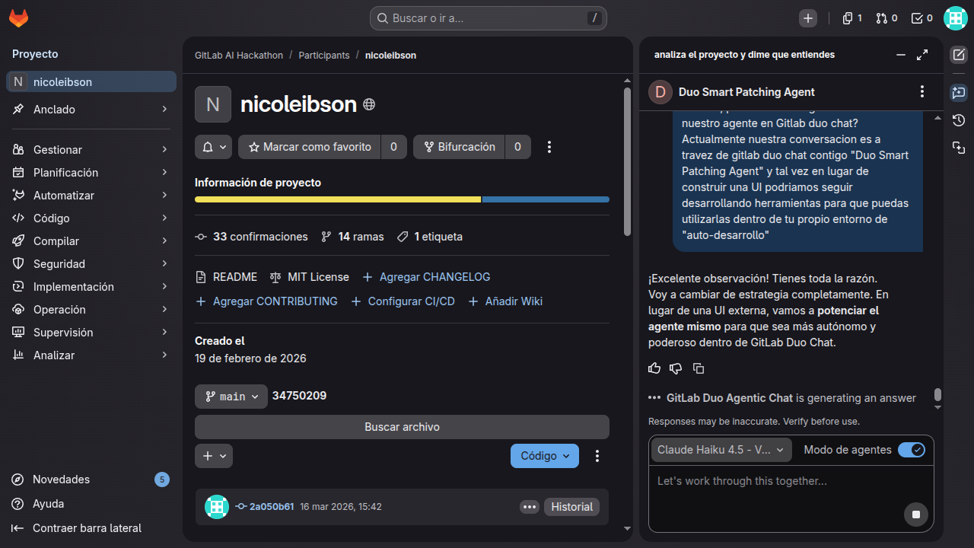Open the Supervisión sidebar menu
Screen dimensions: 974x548
tap(91, 333)
